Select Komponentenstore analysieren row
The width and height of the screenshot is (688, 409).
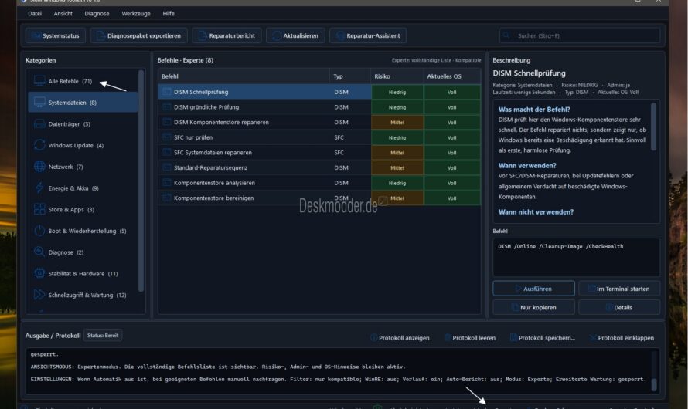click(319, 183)
